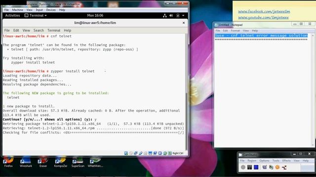Viewport: 316px width, 177px height.
Task: Open terminal Help menu
Action: point(68,30)
